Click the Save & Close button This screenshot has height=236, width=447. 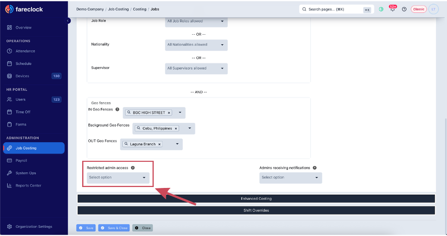[x=114, y=228]
